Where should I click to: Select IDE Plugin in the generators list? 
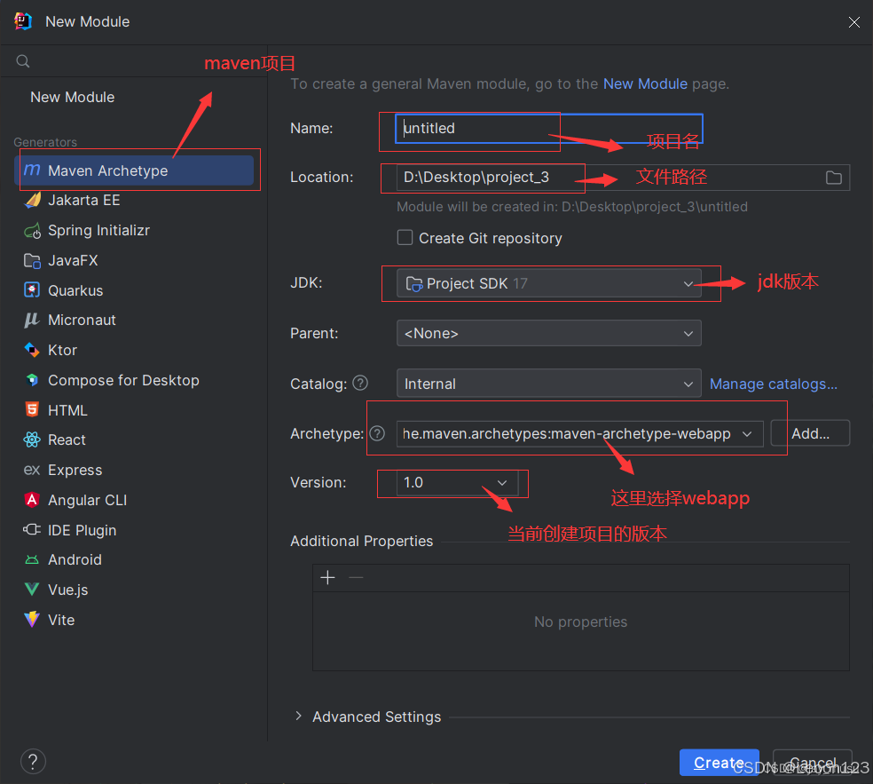134,530
